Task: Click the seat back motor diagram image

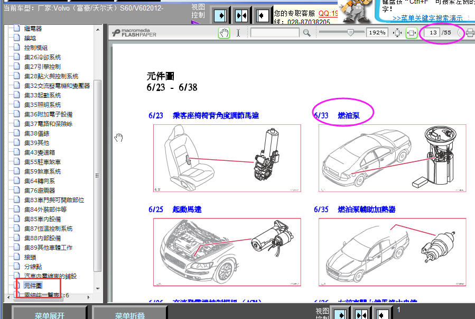Action: [x=227, y=158]
